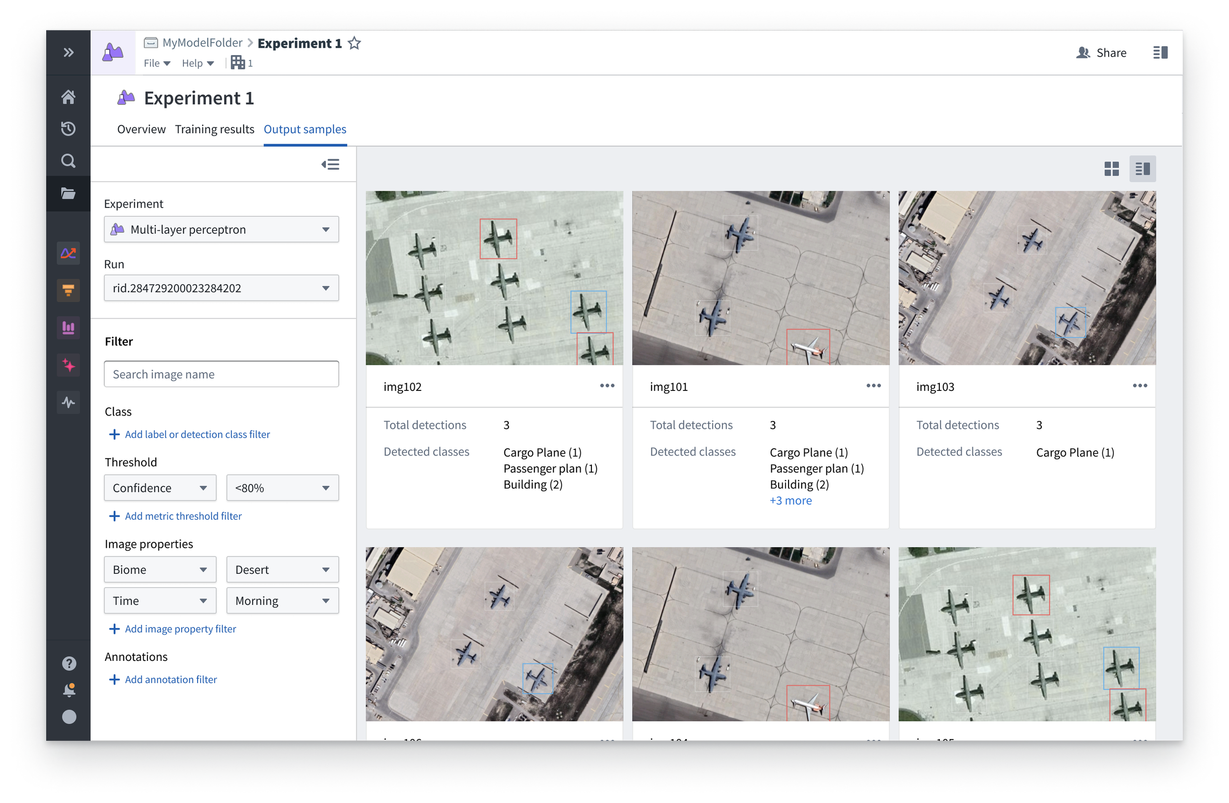
Task: Open the recent history icon
Action: coord(68,128)
